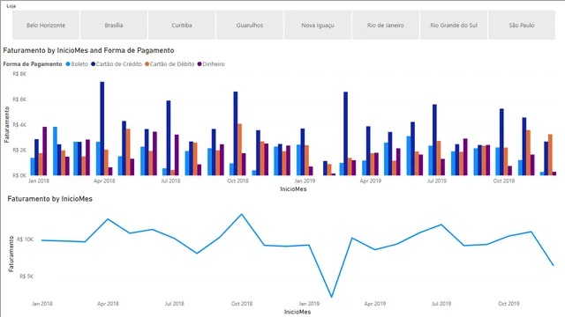Select the Cartão de Crédito legend label
Image resolution: width=565 pixels, height=317 pixels.
(x=119, y=64)
